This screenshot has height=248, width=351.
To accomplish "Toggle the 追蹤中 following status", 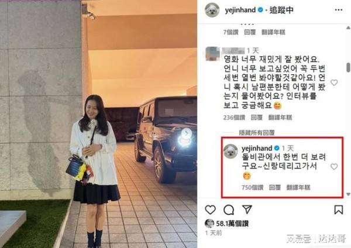I will (x=281, y=10).
